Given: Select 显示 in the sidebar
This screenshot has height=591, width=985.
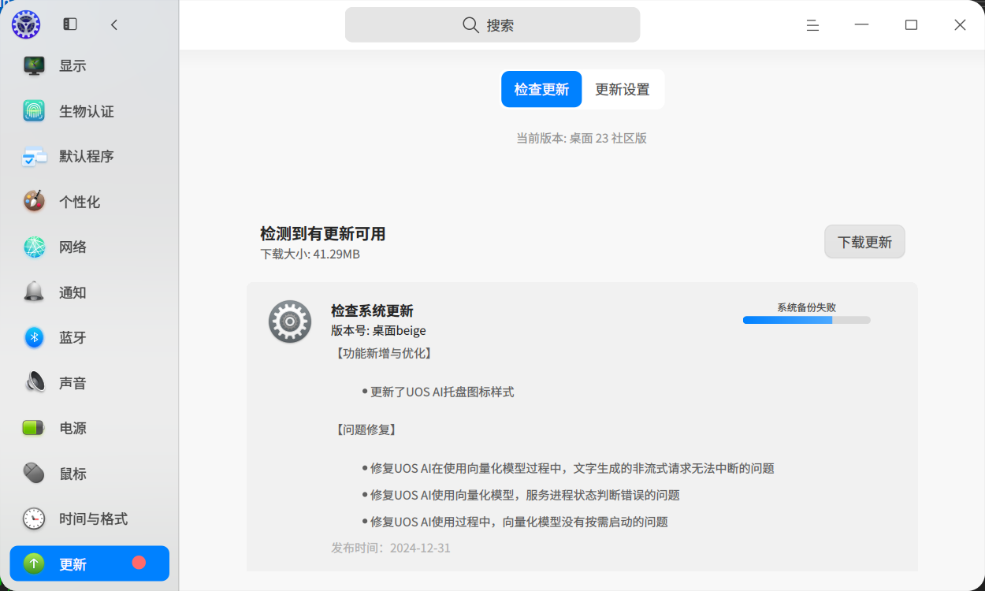Looking at the screenshot, I should [72, 66].
